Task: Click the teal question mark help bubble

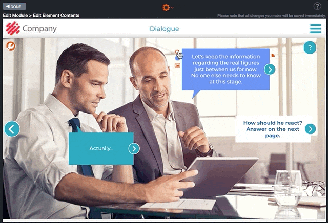Action: (x=310, y=48)
